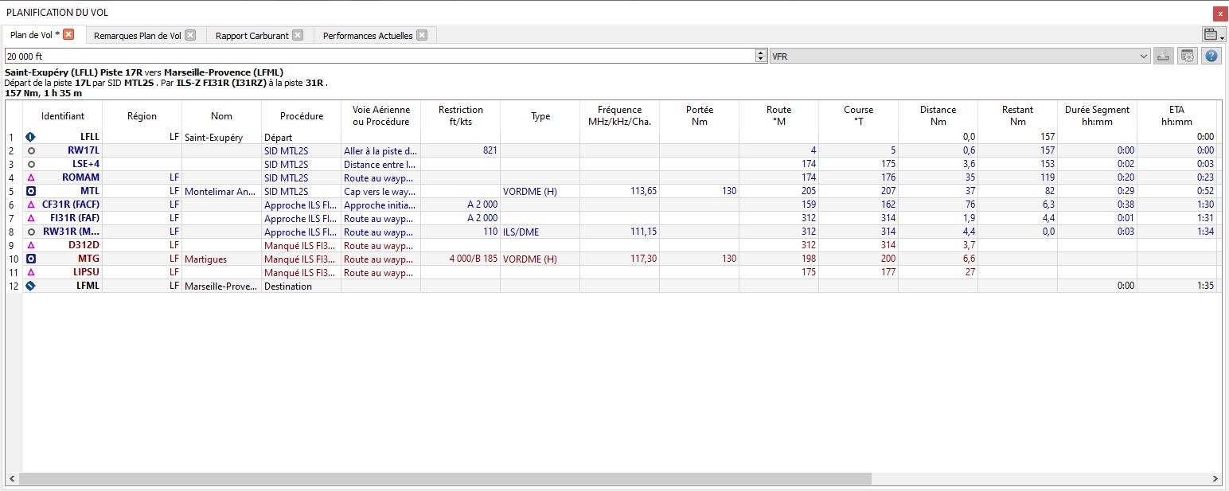The width and height of the screenshot is (1229, 491).
Task: Close the Performances Actuelles tab
Action: tap(422, 35)
